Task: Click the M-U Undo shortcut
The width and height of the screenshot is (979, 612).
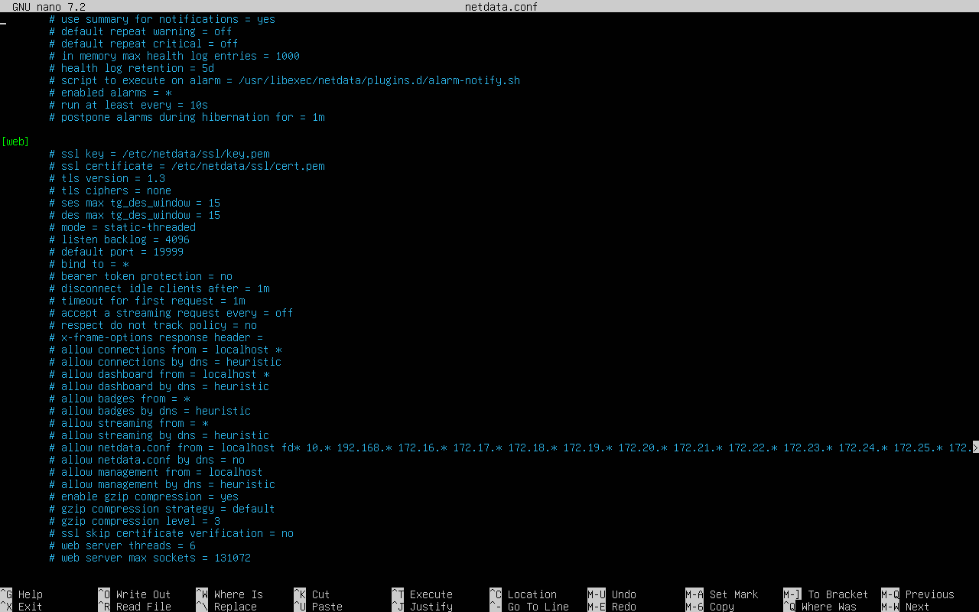Action: 612,594
